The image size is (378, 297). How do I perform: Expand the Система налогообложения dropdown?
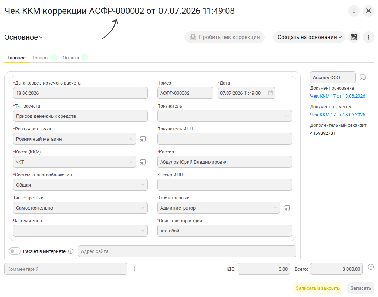pos(142,185)
